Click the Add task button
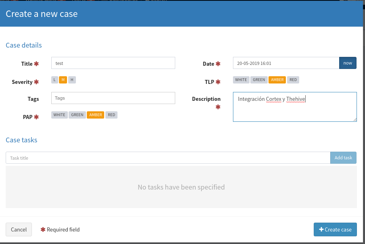Viewport: 365px width, 244px height. (x=343, y=157)
